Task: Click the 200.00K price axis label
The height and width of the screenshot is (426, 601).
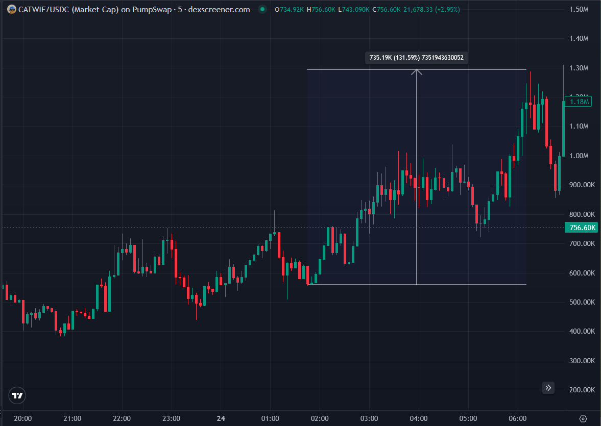Action: tap(582, 390)
